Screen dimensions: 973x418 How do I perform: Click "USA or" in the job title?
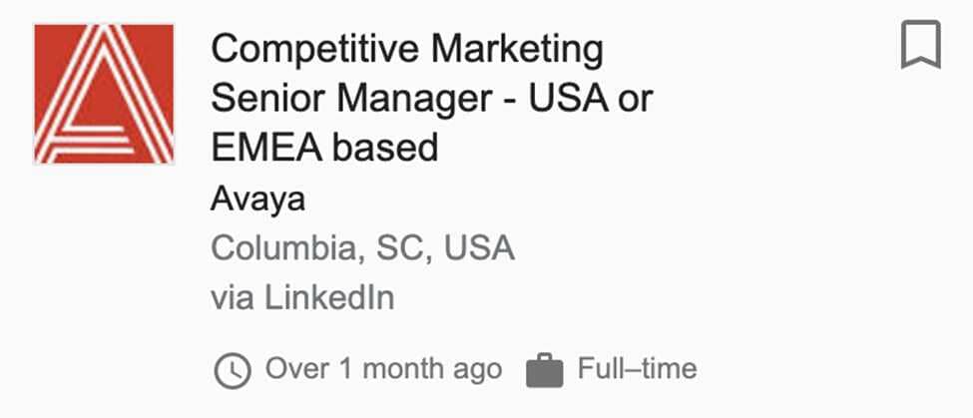[x=590, y=98]
